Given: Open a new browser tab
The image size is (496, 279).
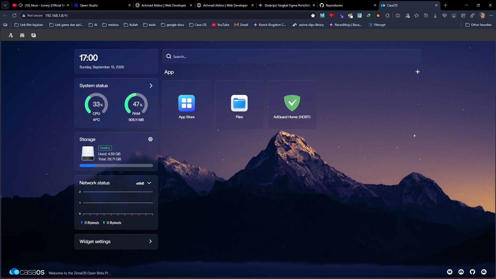Looking at the screenshot, I should pos(446,5).
